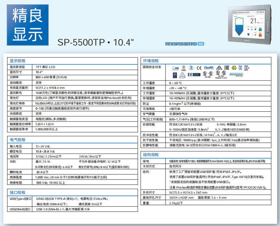Click the ClassNK approved logo
280x226 pixels.
click(209, 68)
